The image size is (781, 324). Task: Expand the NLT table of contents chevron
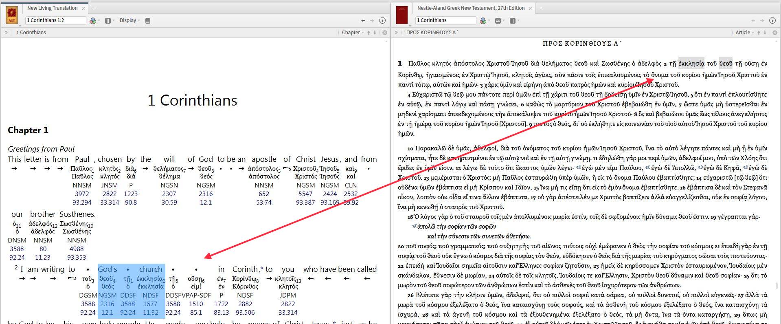6,33
